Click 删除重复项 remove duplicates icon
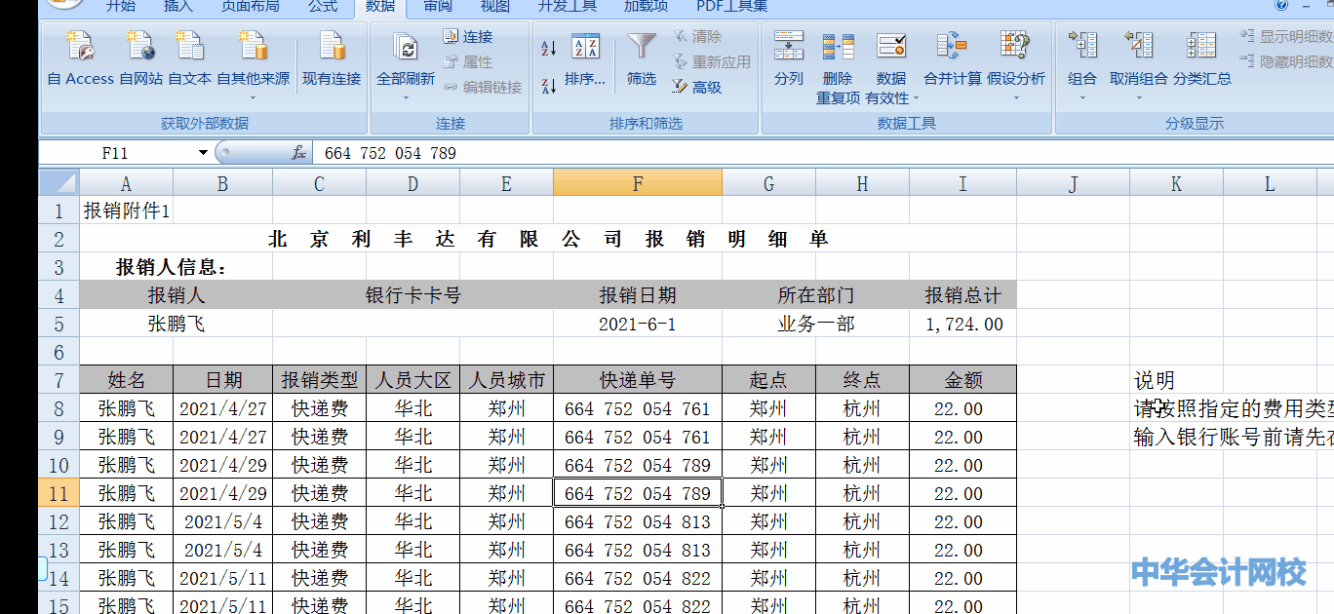The image size is (1334, 614). (x=838, y=46)
